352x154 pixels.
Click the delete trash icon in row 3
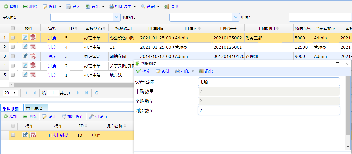pos(33,56)
